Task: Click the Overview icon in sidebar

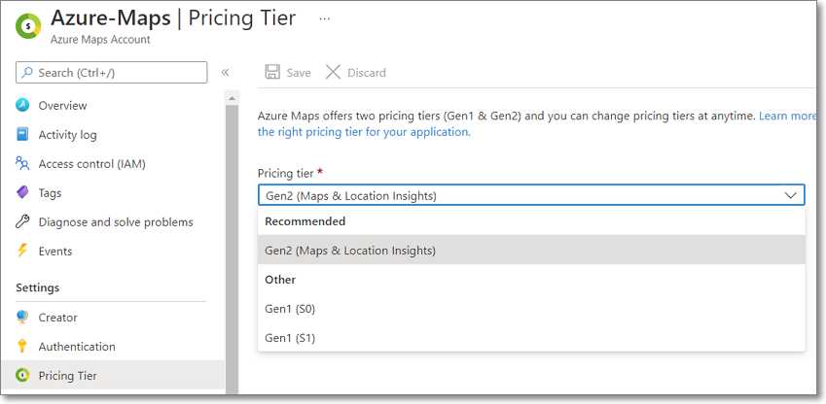Action: (x=22, y=105)
